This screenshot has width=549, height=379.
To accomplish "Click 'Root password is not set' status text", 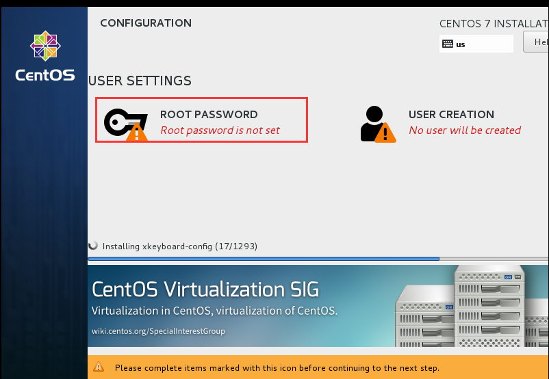I will click(220, 130).
